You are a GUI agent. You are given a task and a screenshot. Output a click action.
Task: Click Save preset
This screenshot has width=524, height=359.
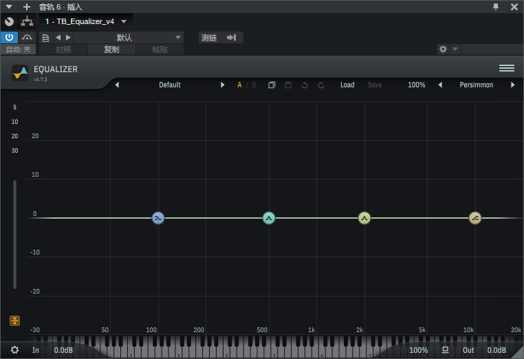click(x=375, y=85)
